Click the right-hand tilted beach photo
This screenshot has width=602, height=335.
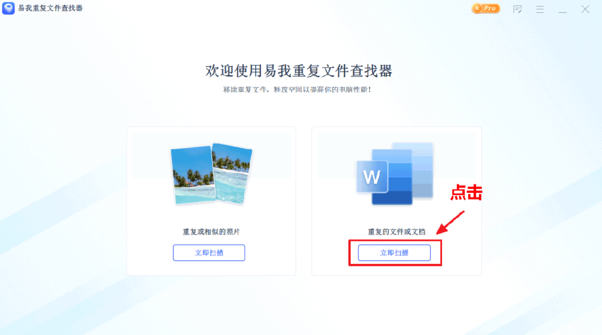232,173
